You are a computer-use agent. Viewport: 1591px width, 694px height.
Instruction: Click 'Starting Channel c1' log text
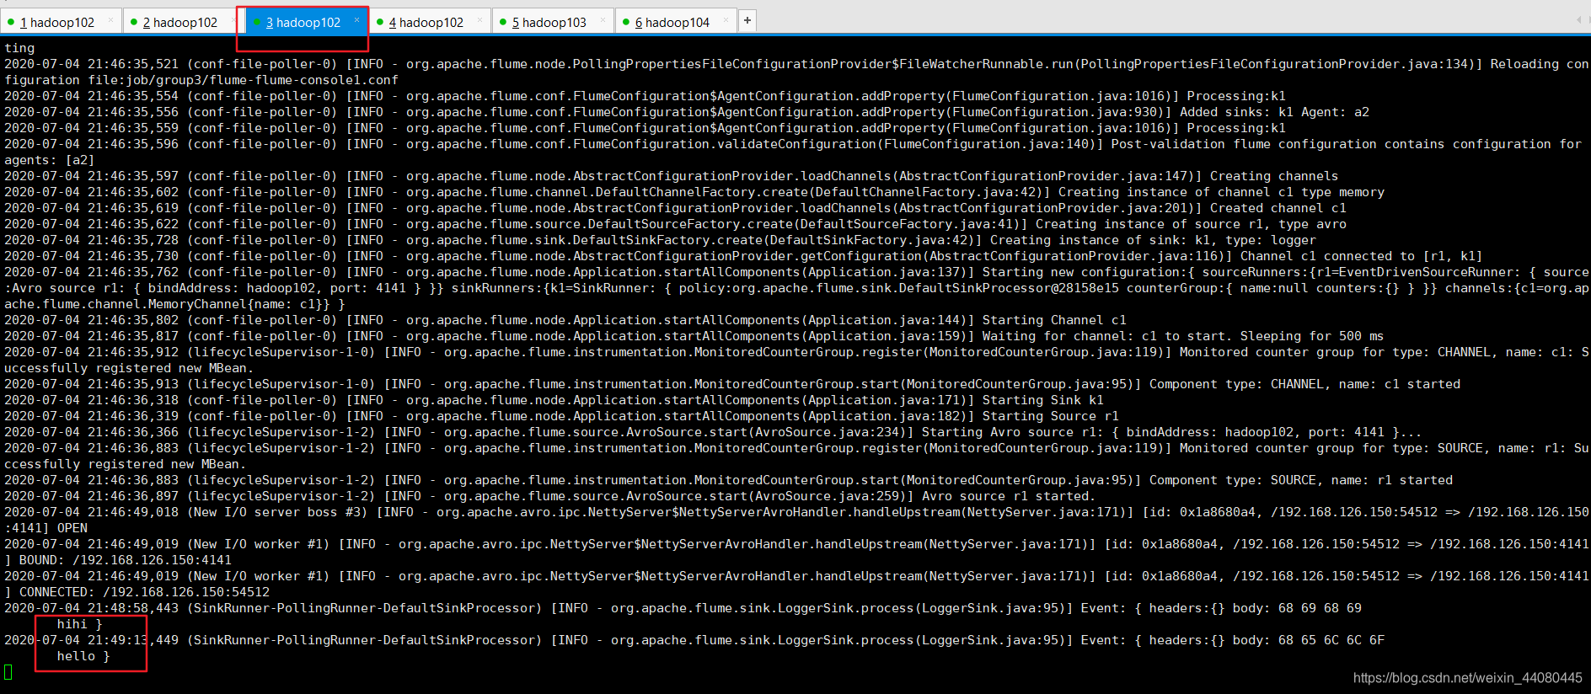pos(1054,320)
